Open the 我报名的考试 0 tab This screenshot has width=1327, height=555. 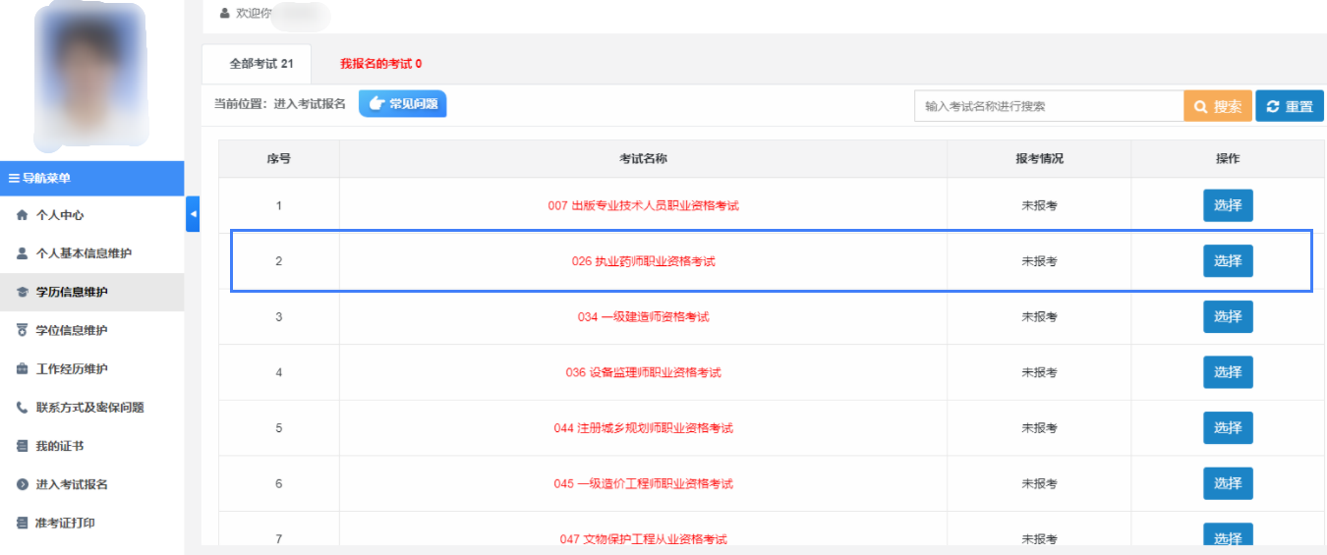380,64
